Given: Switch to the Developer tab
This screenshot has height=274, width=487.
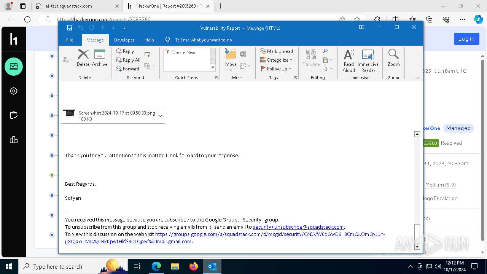Looking at the screenshot, I should point(124,40).
